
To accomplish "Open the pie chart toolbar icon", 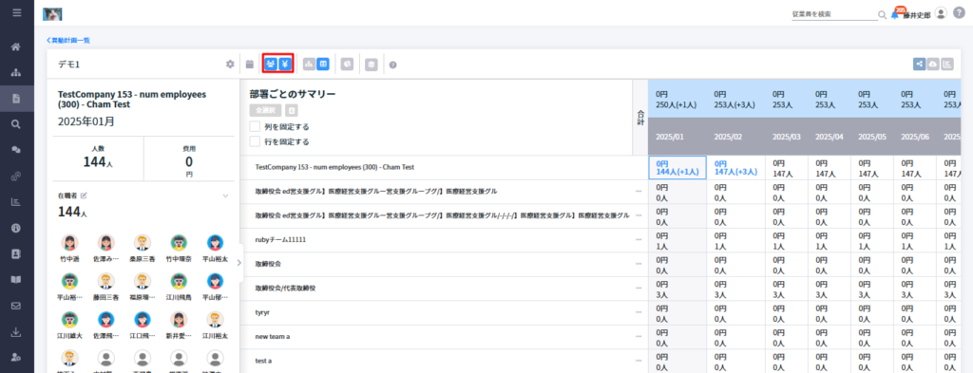I will click(x=348, y=64).
